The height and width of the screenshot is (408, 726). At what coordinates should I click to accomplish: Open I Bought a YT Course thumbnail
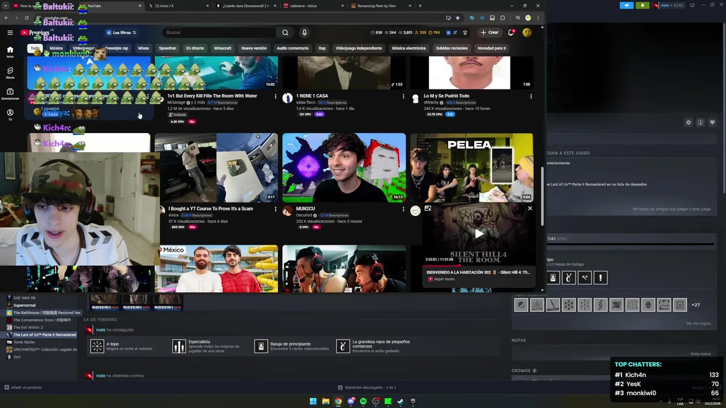(x=216, y=167)
